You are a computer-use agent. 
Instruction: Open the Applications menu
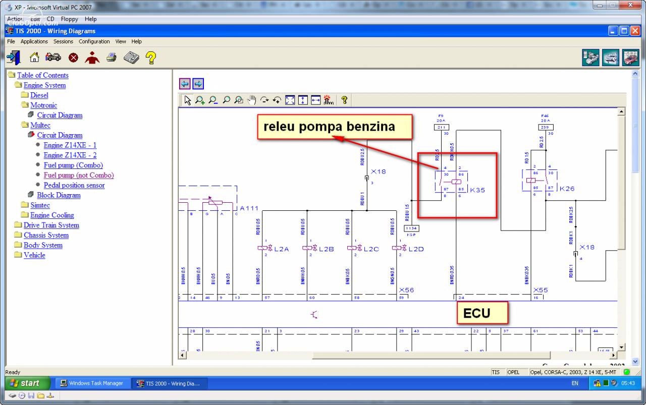34,41
